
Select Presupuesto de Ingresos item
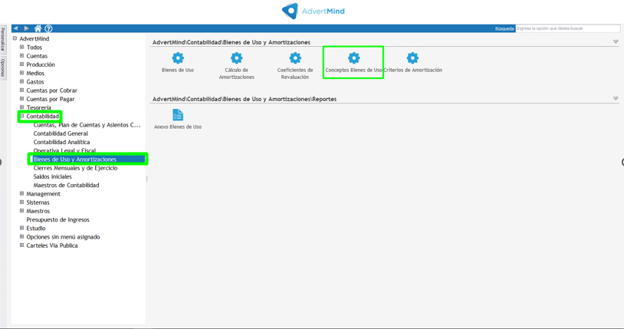tap(57, 220)
